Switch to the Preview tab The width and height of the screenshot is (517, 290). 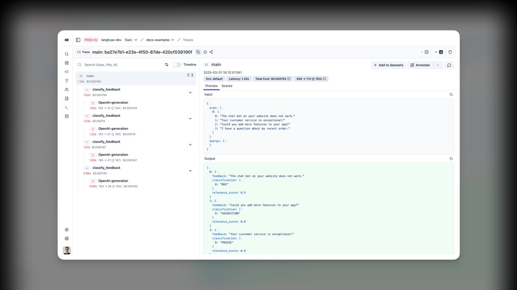212,86
